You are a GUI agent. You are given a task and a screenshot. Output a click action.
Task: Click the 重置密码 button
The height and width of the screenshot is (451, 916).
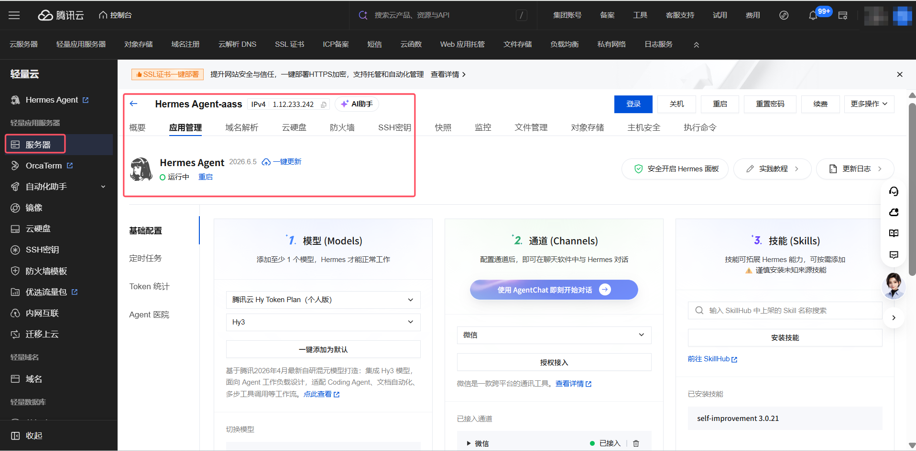pos(770,104)
